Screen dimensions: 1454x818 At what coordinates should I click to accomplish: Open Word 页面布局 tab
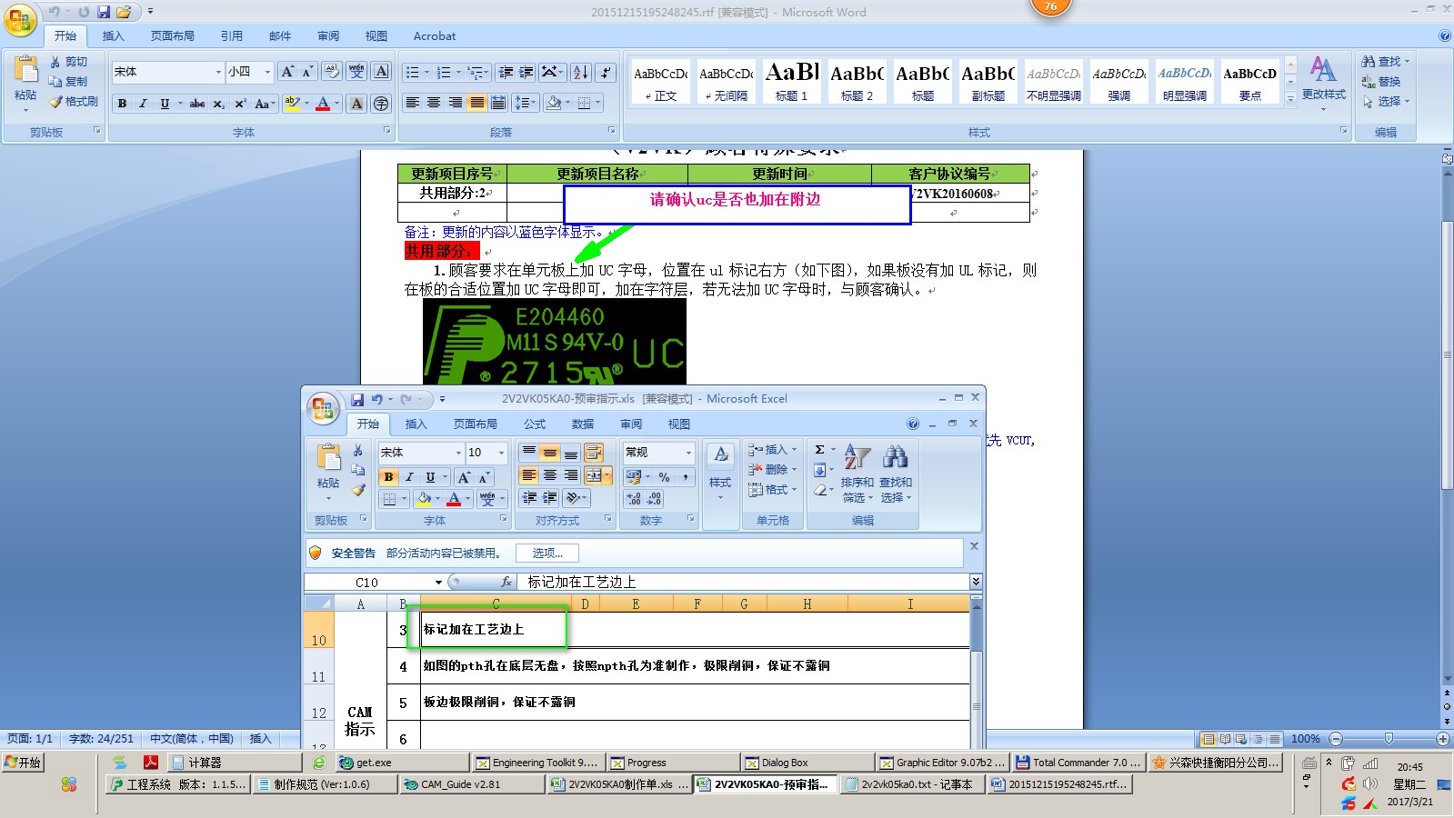(173, 36)
